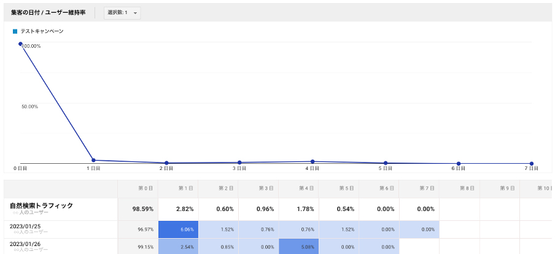The image size is (555, 254).
Task: Click the 2023/01/26 cohort row label
Action: [27, 245]
